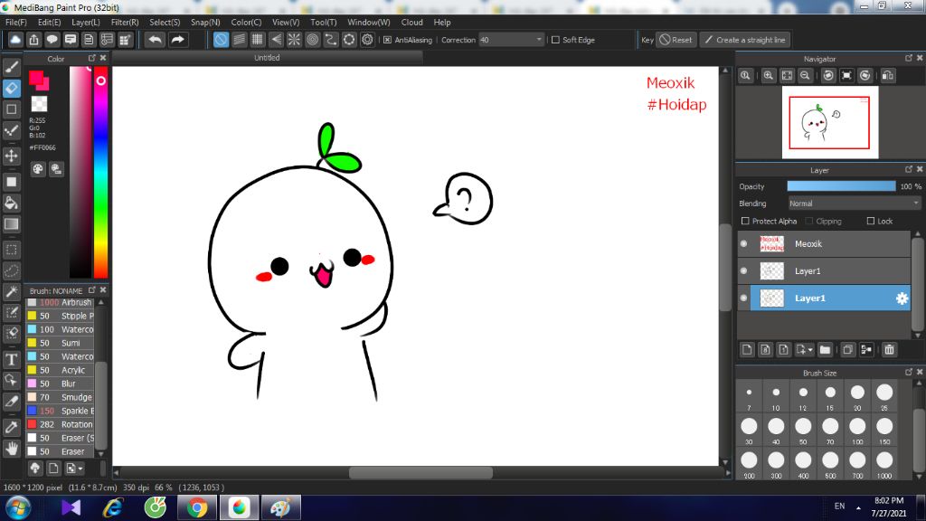Enable the Soft Edge checkbox
The image size is (926, 521).
pyautogui.click(x=555, y=40)
